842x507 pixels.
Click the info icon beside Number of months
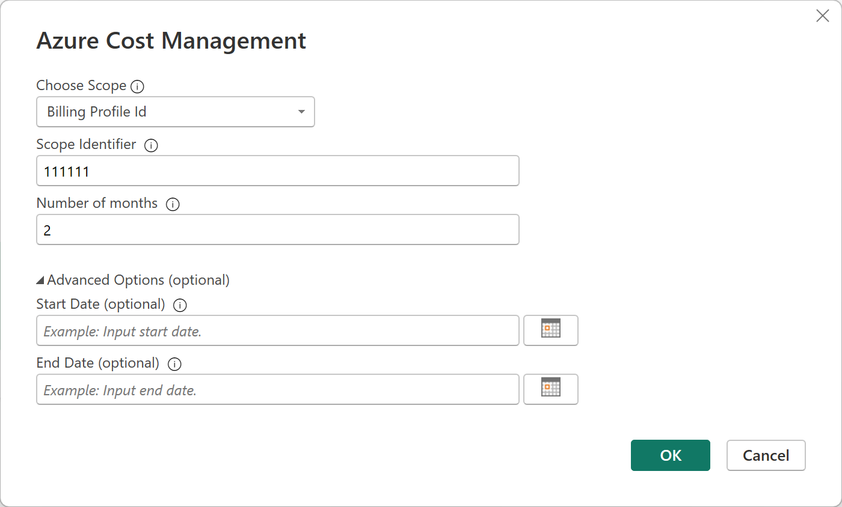173,204
